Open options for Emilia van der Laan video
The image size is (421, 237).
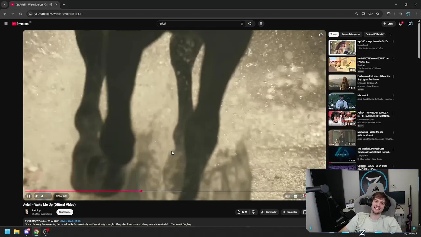point(393,76)
